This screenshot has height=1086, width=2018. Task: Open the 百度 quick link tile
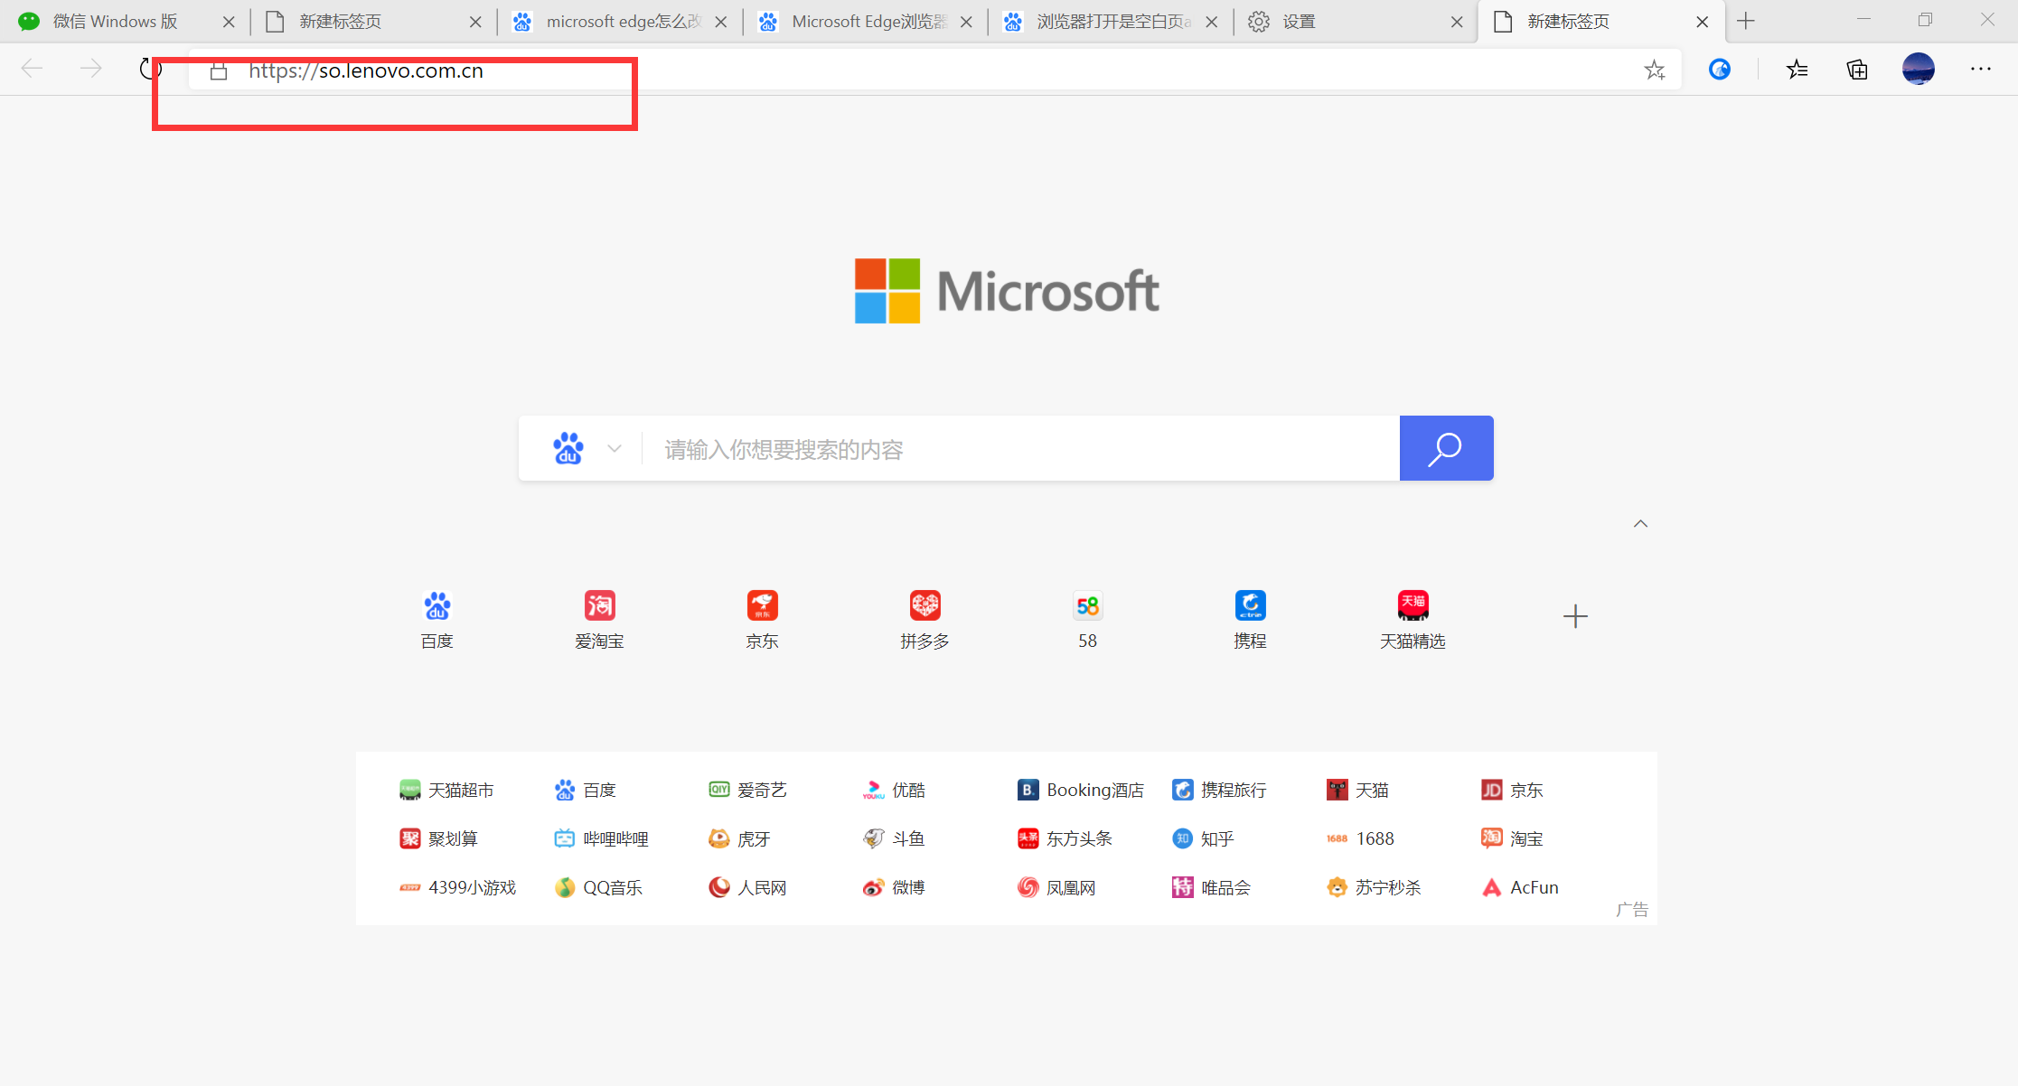(437, 620)
